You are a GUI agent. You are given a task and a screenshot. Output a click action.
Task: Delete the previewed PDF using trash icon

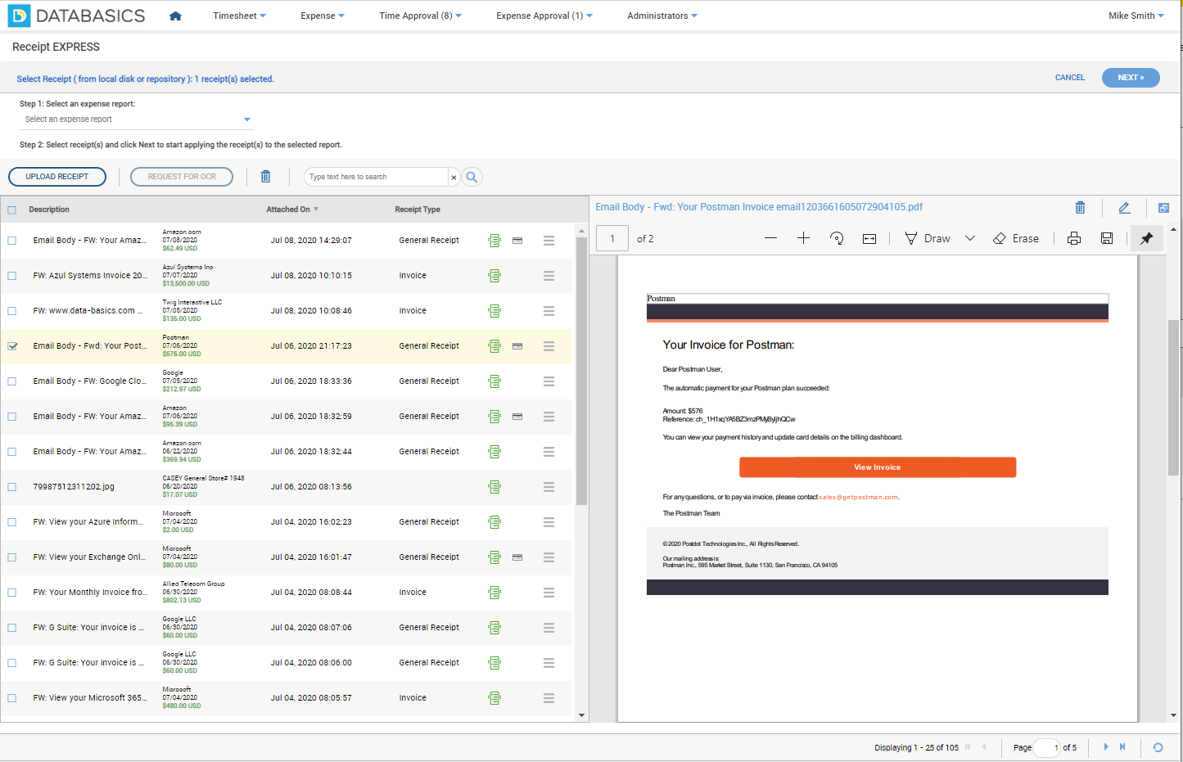(1080, 208)
